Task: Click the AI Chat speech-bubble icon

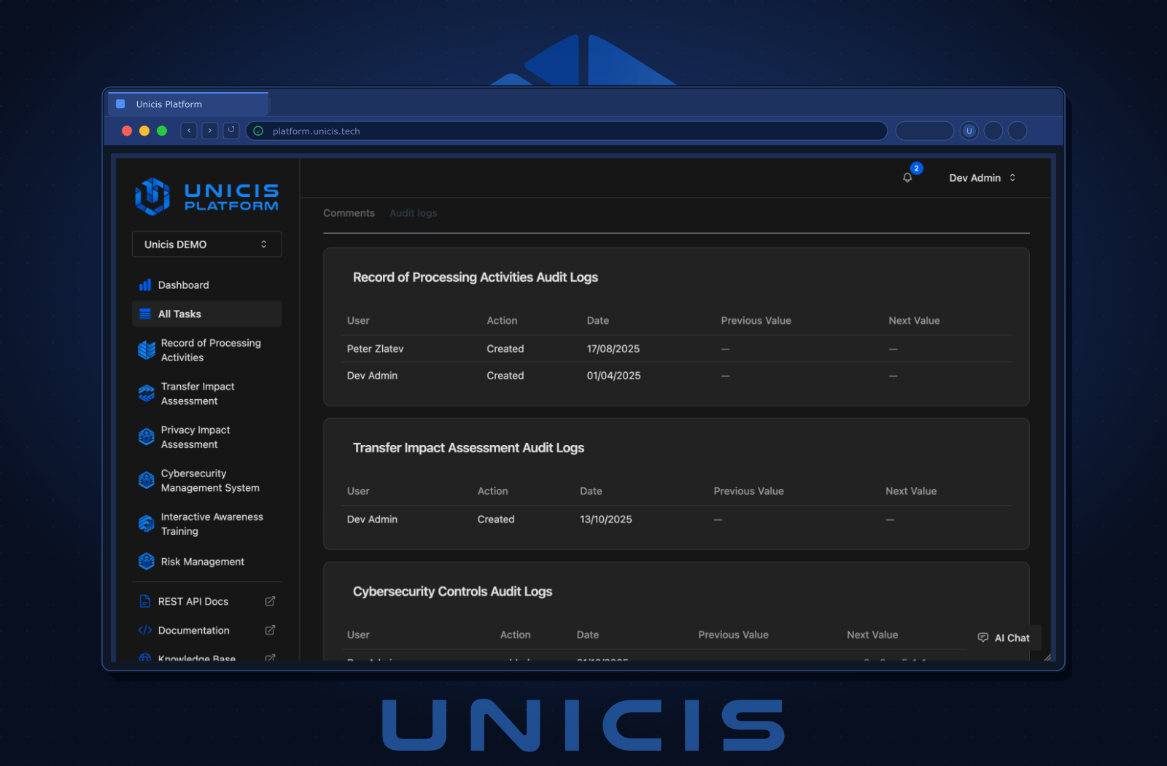Action: point(983,638)
